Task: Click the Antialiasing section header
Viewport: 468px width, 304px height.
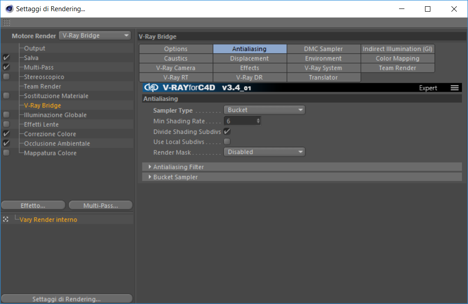Action: [302, 99]
